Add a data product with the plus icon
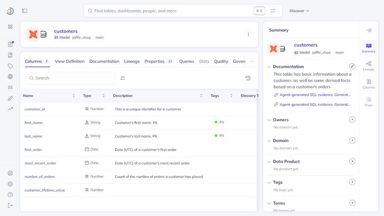Viewport: 384px width, 216px height. click(x=352, y=161)
